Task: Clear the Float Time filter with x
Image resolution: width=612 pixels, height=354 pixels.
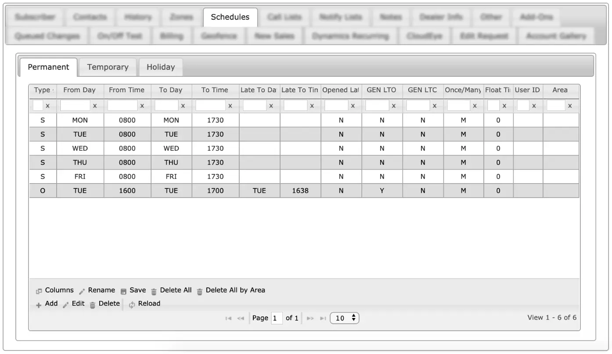Action: click(504, 106)
